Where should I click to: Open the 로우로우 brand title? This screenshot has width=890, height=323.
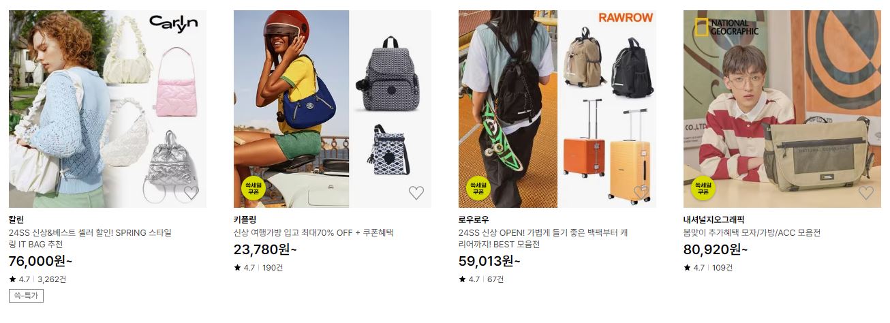pyautogui.click(x=474, y=219)
